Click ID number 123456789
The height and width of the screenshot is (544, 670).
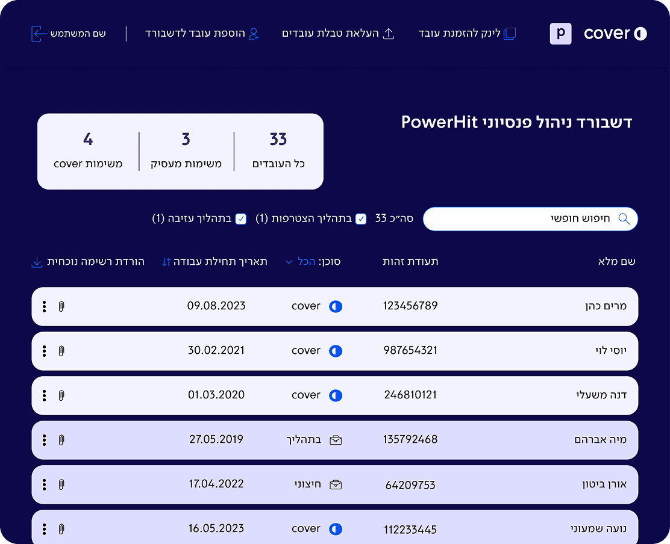click(411, 306)
